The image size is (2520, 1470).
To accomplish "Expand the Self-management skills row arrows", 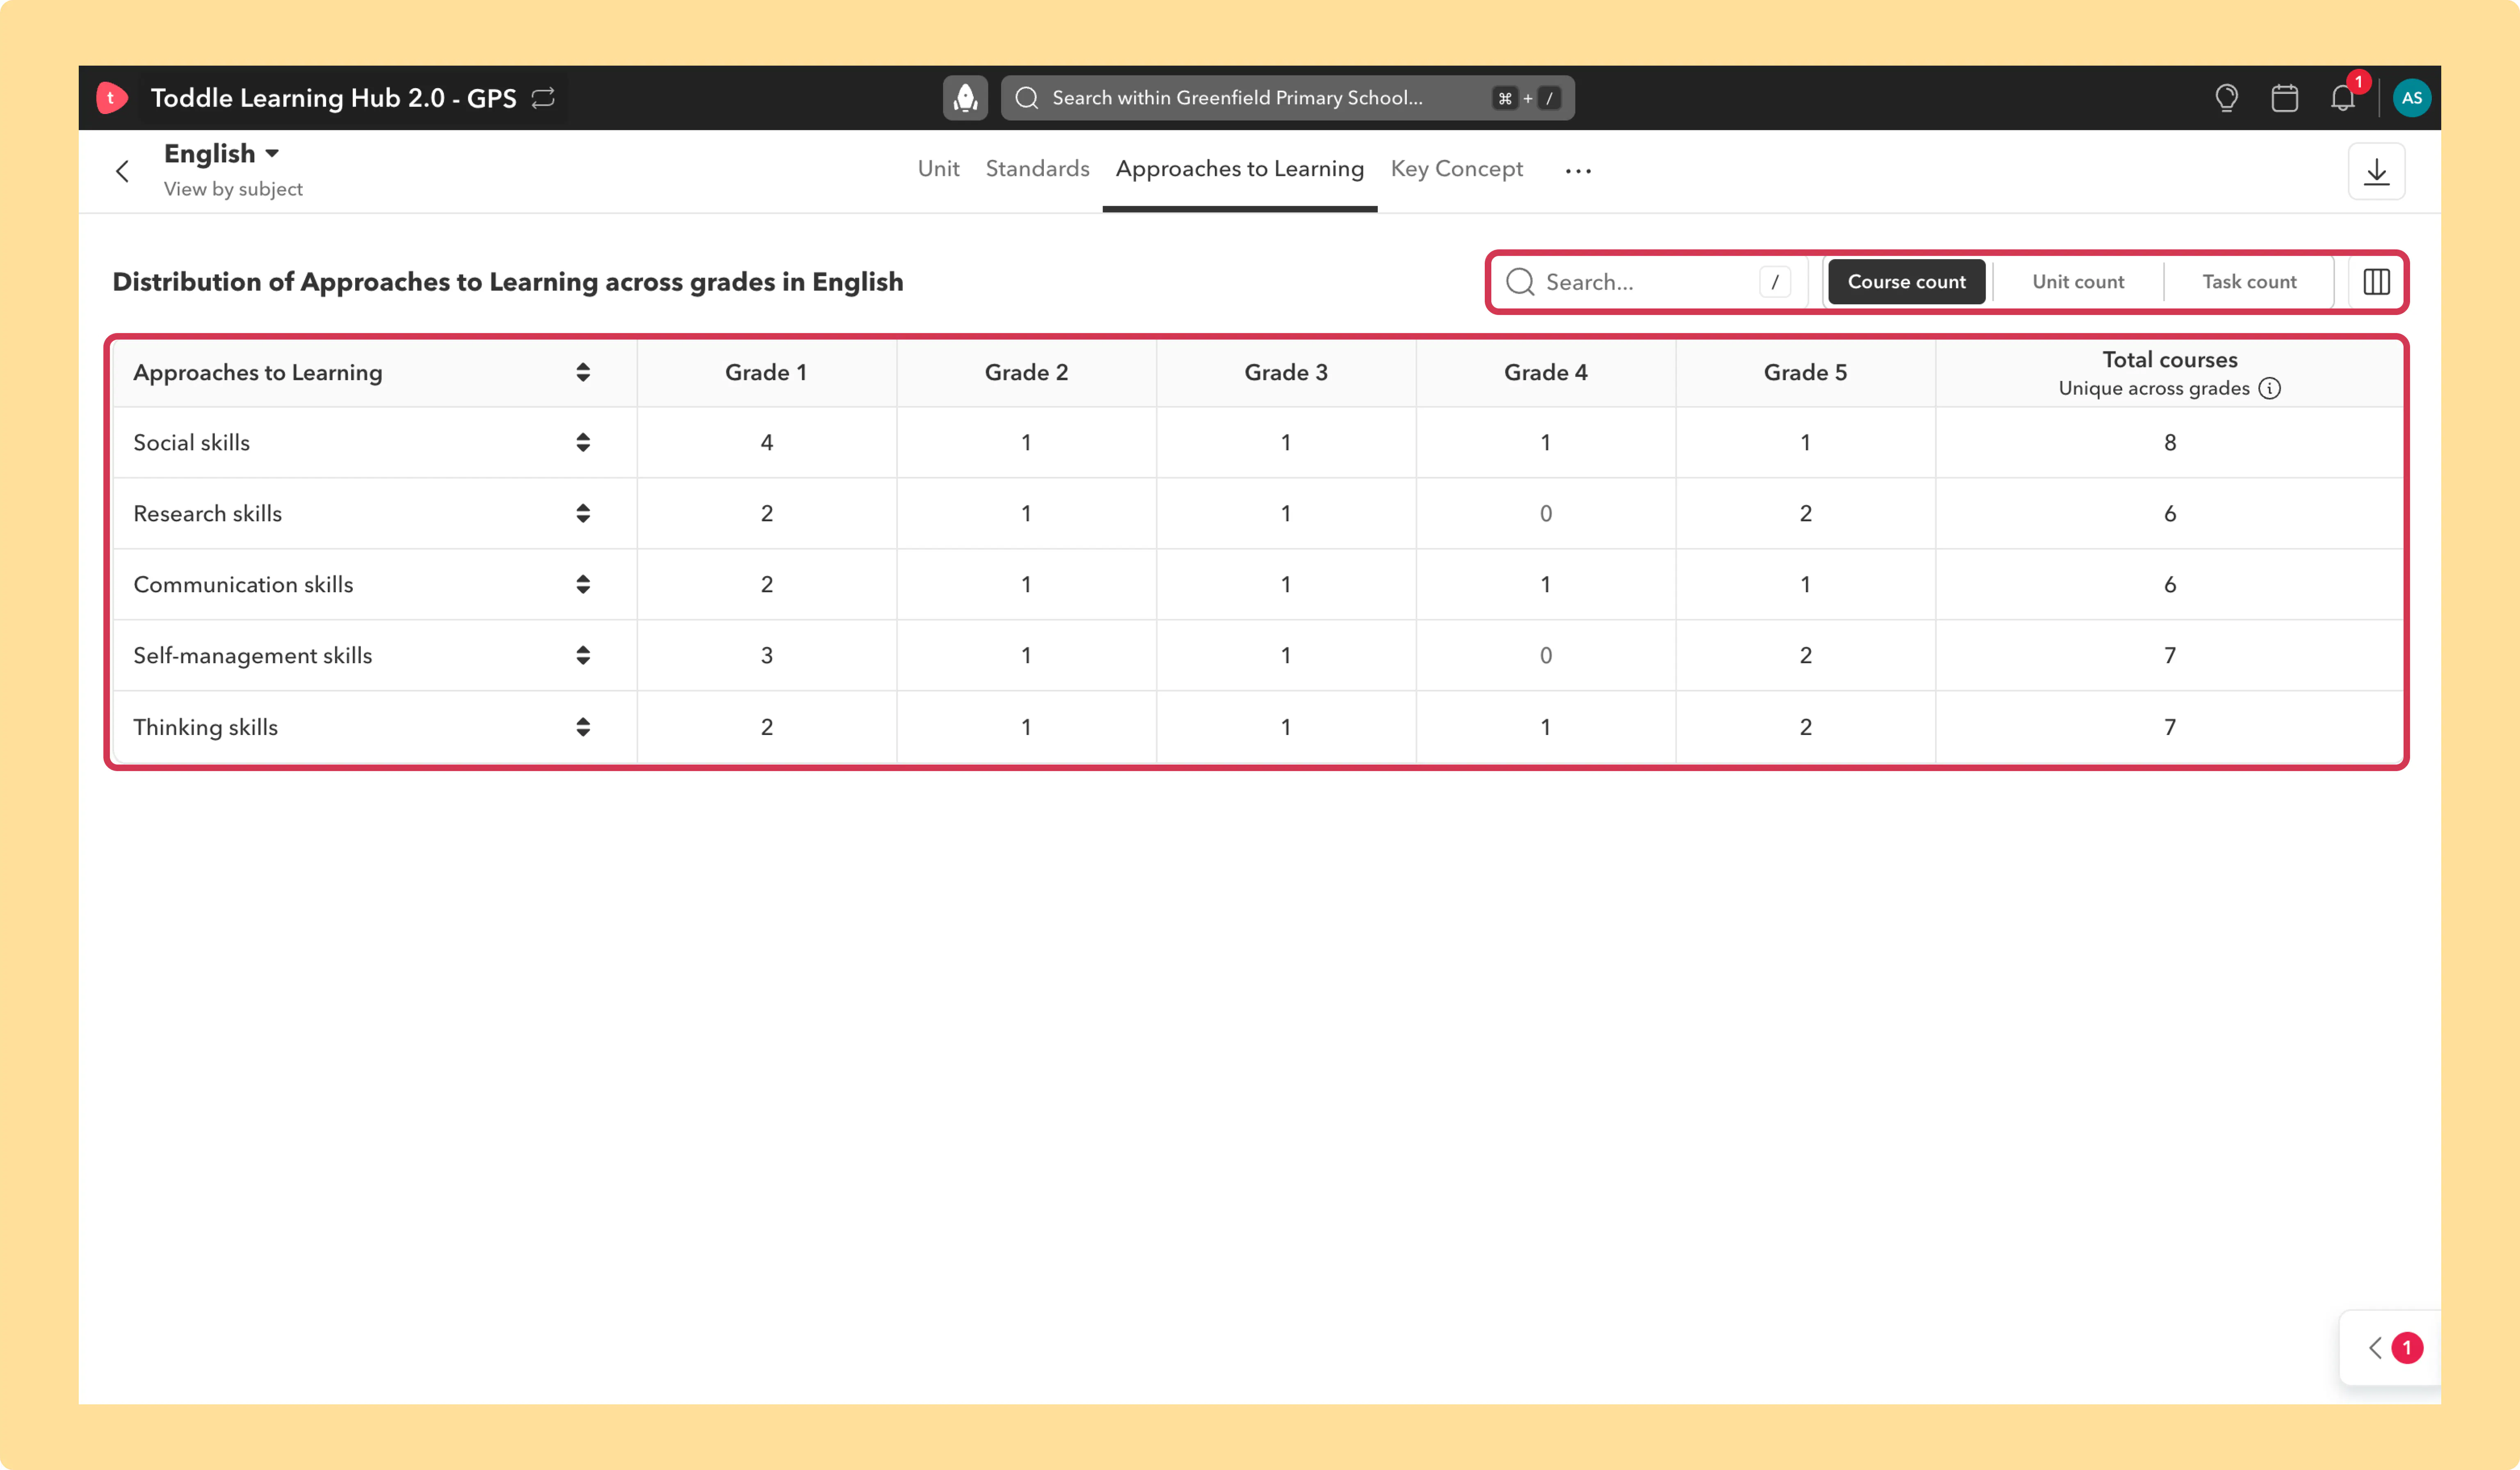I will [583, 655].
